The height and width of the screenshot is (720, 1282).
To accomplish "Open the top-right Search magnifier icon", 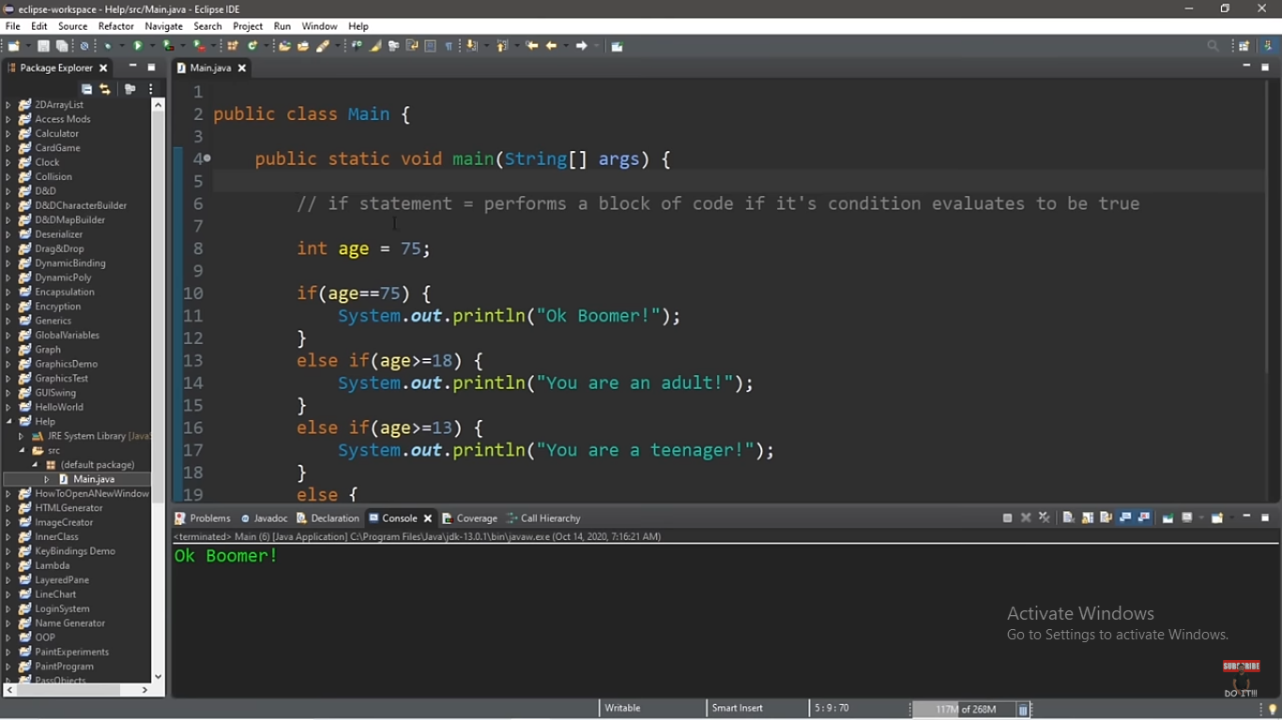I will pyautogui.click(x=1213, y=46).
